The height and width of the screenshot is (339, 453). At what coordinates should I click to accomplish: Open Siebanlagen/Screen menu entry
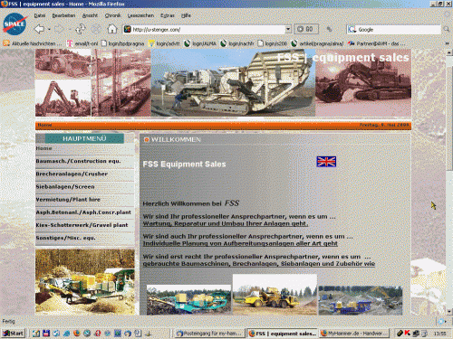coord(65,187)
